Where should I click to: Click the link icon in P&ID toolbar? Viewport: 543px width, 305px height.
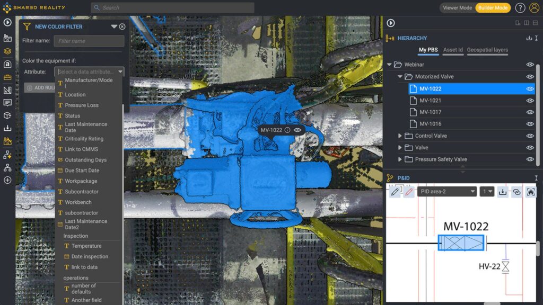(x=516, y=192)
